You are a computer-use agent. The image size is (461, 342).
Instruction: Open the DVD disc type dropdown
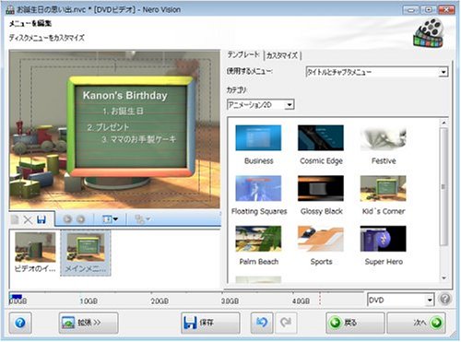tap(400, 300)
